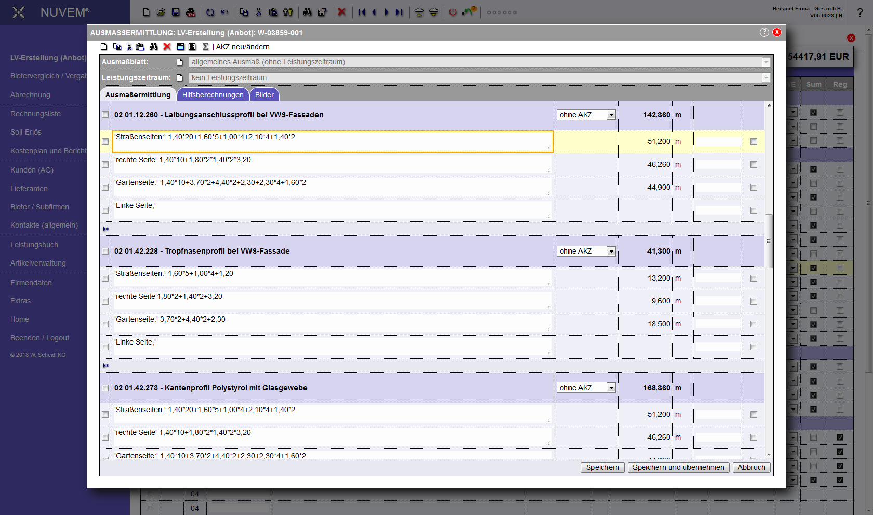Click the Speichern button
873x515 pixels.
tap(603, 467)
